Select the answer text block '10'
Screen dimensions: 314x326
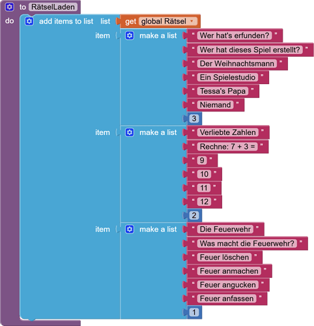click(205, 174)
